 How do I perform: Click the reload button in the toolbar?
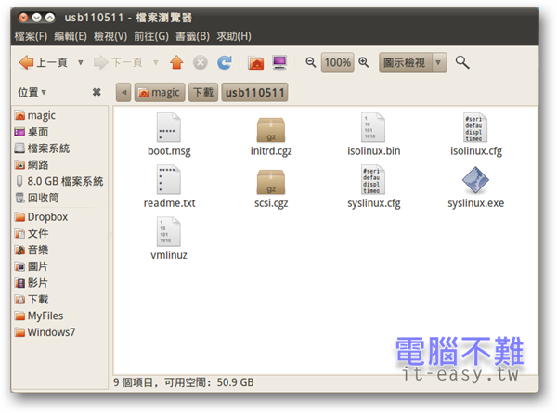(x=225, y=63)
